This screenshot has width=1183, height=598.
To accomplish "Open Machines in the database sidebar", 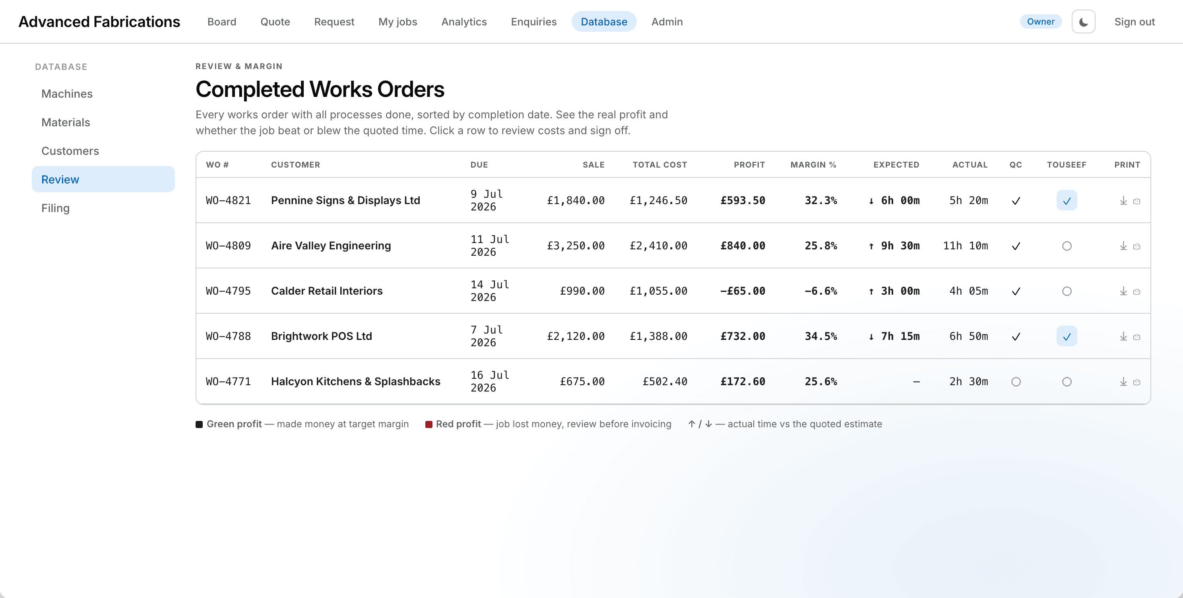I will point(103,94).
